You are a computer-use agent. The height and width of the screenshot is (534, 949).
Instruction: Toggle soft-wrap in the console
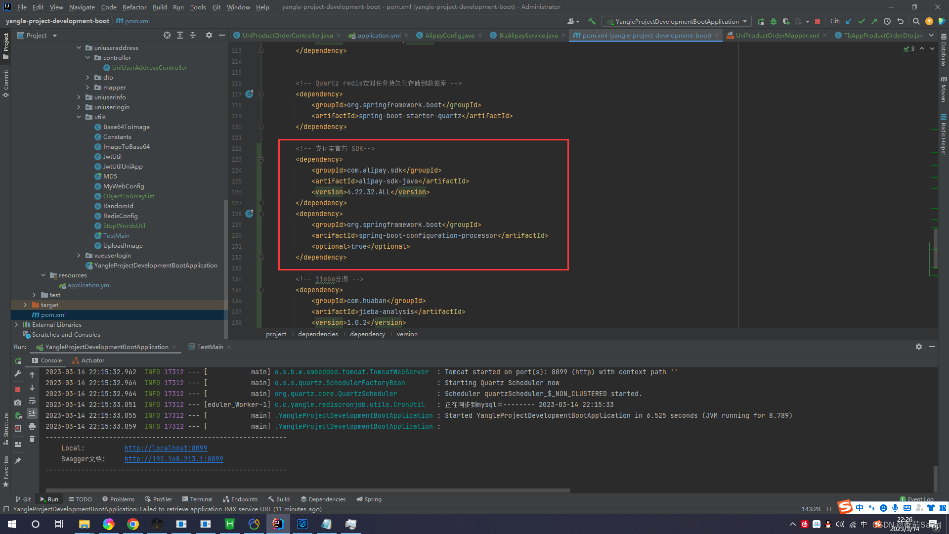pyautogui.click(x=32, y=400)
